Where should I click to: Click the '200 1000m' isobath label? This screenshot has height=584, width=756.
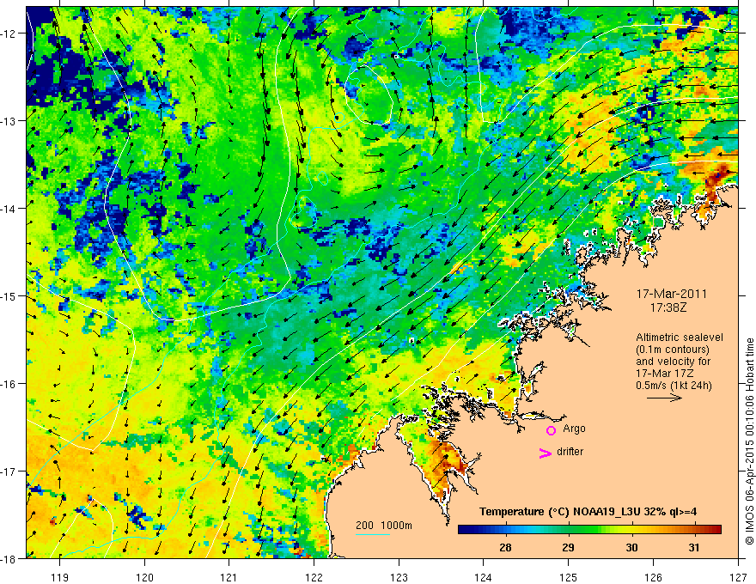click(384, 526)
